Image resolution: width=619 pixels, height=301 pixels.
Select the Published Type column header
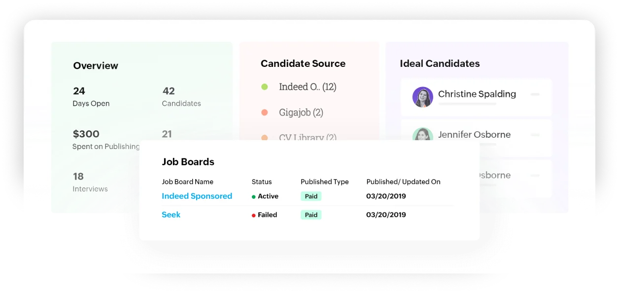coord(324,182)
